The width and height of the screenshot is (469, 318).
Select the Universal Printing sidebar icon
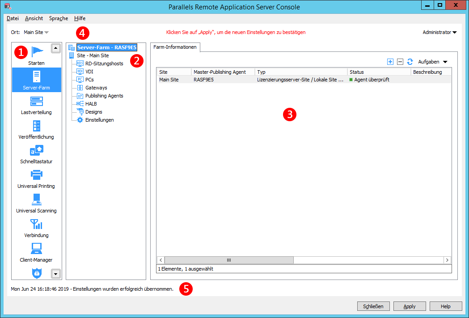36,176
